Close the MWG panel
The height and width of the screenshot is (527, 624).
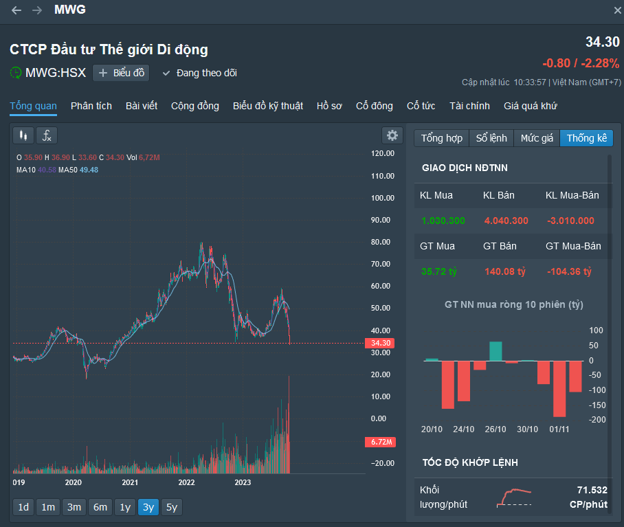[617, 10]
